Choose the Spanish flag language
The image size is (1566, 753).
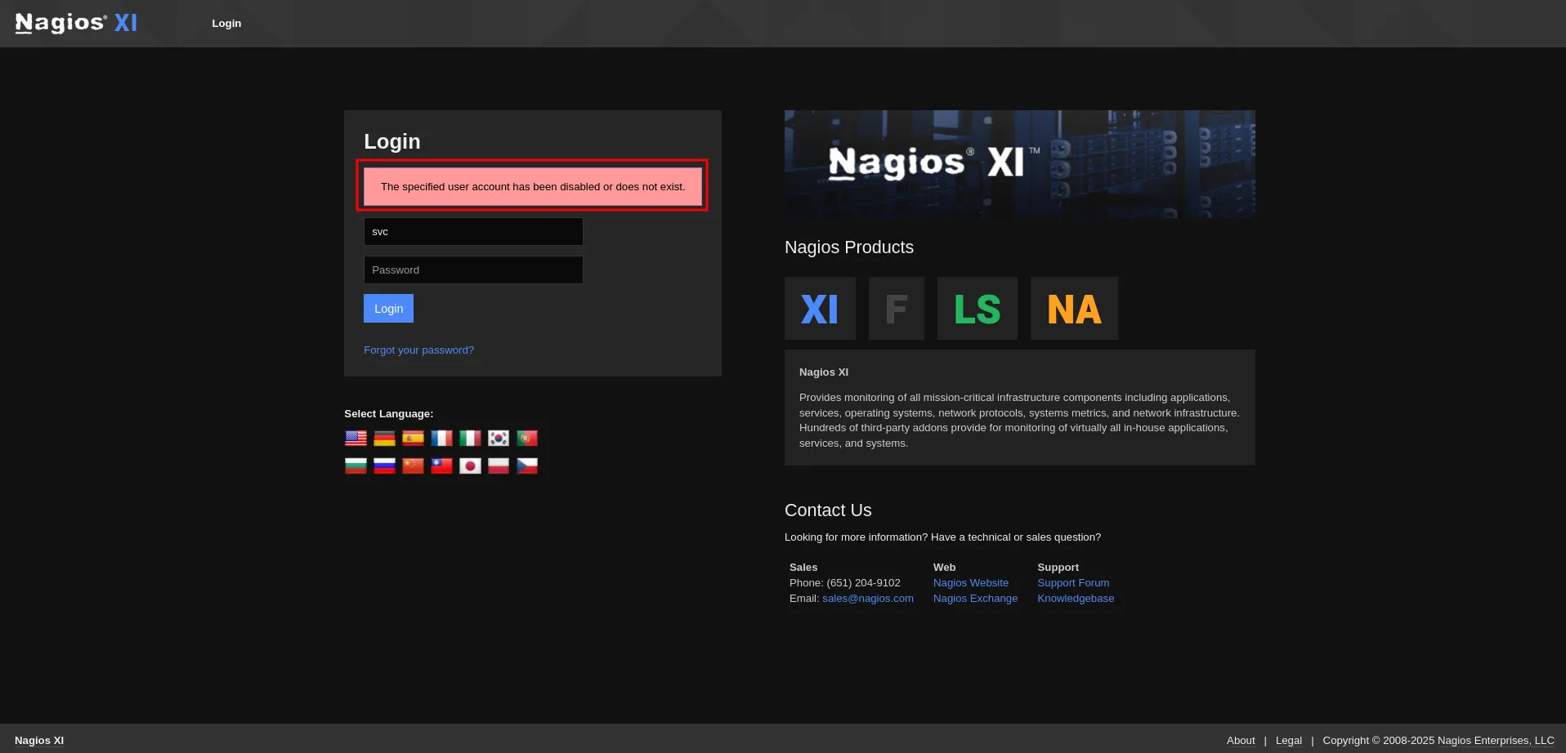(x=413, y=439)
